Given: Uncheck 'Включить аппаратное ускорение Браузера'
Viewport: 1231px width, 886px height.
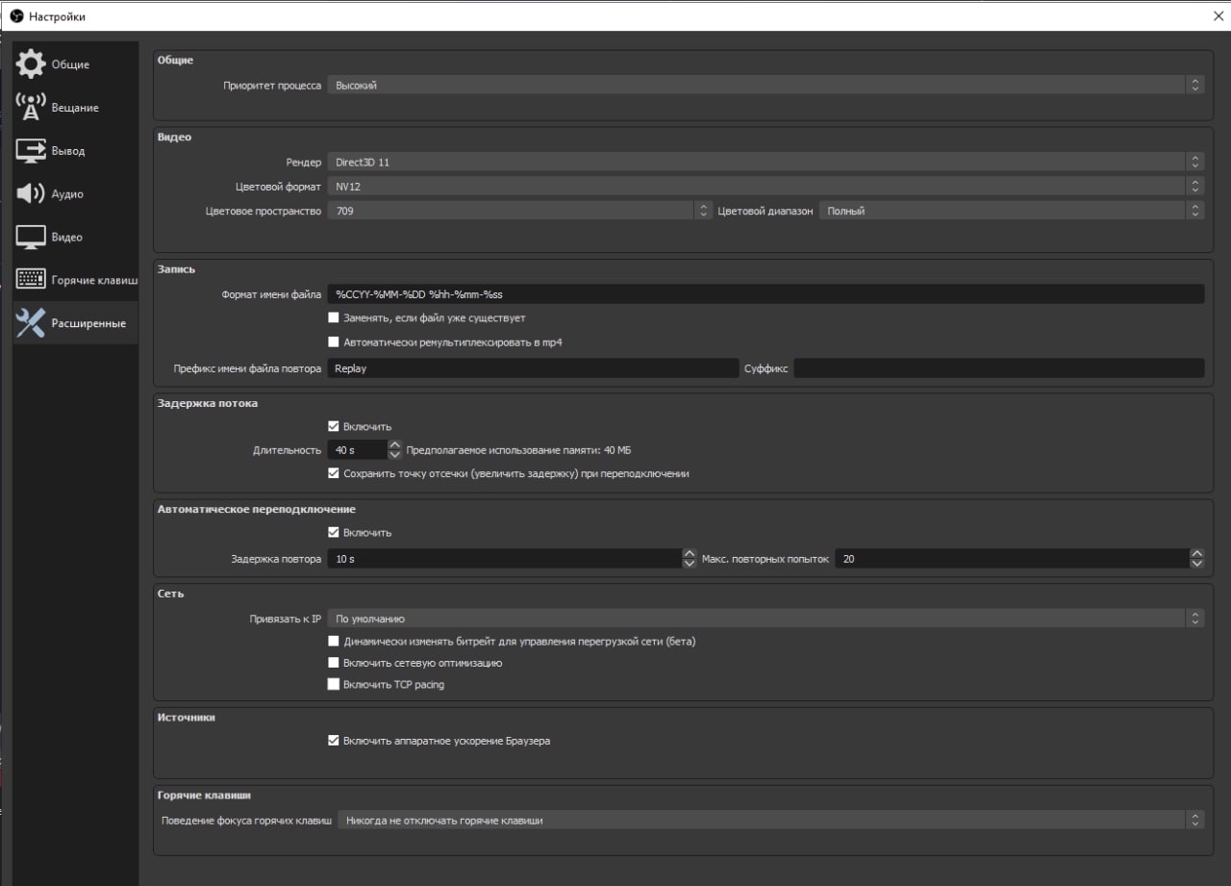Looking at the screenshot, I should (334, 741).
